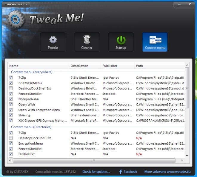The height and width of the screenshot is (177, 197).
Task: Click 'Microsoft ShareP...' description cell
Action: pos(84,121)
